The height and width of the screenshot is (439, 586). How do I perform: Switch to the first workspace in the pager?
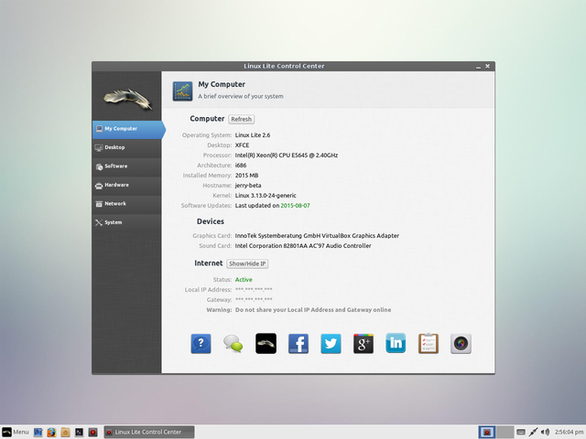(487, 432)
